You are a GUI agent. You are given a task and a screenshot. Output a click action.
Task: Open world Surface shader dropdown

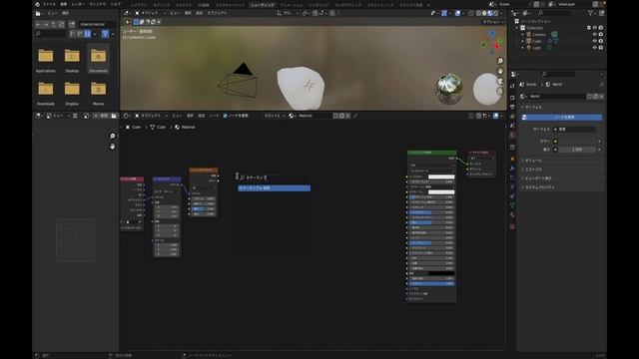[x=576, y=129]
